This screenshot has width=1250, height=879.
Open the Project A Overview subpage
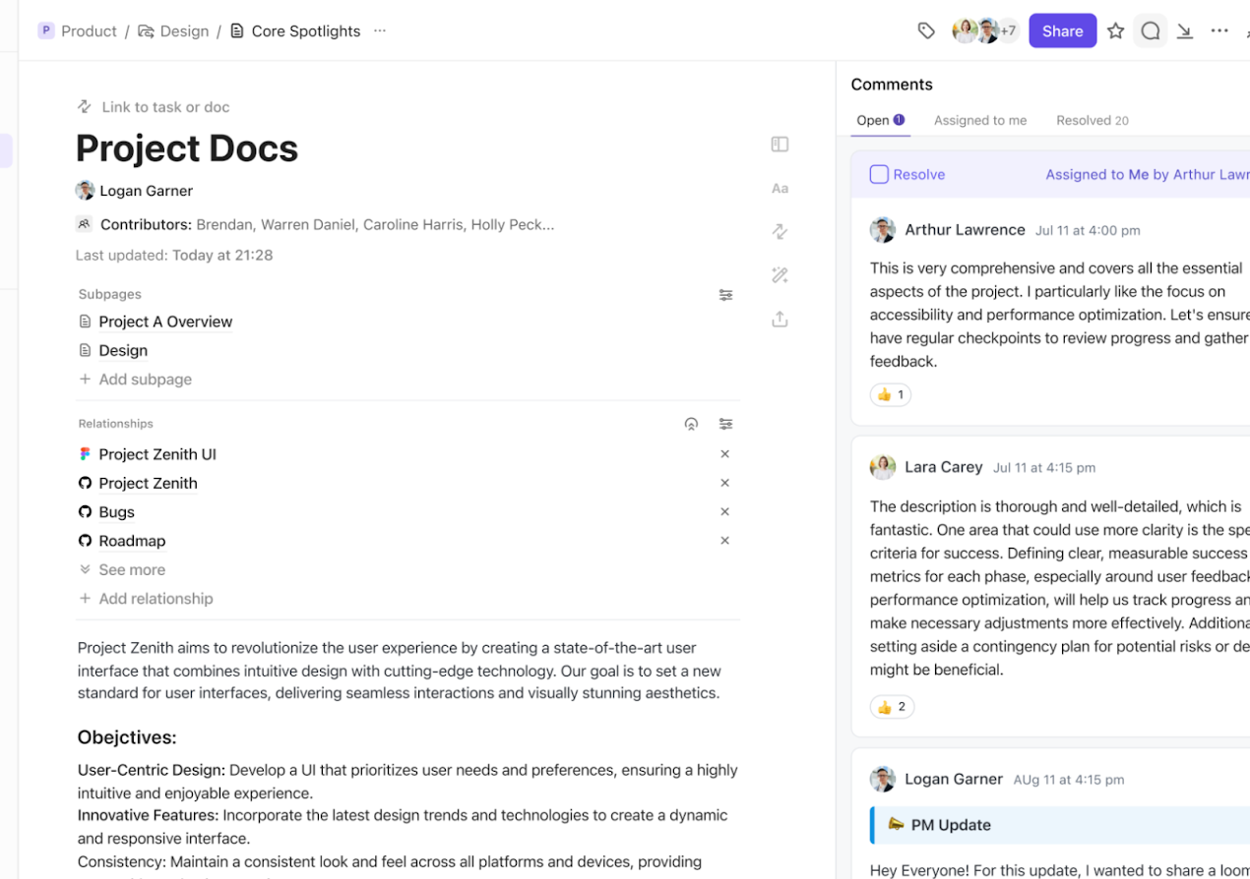[x=165, y=322]
